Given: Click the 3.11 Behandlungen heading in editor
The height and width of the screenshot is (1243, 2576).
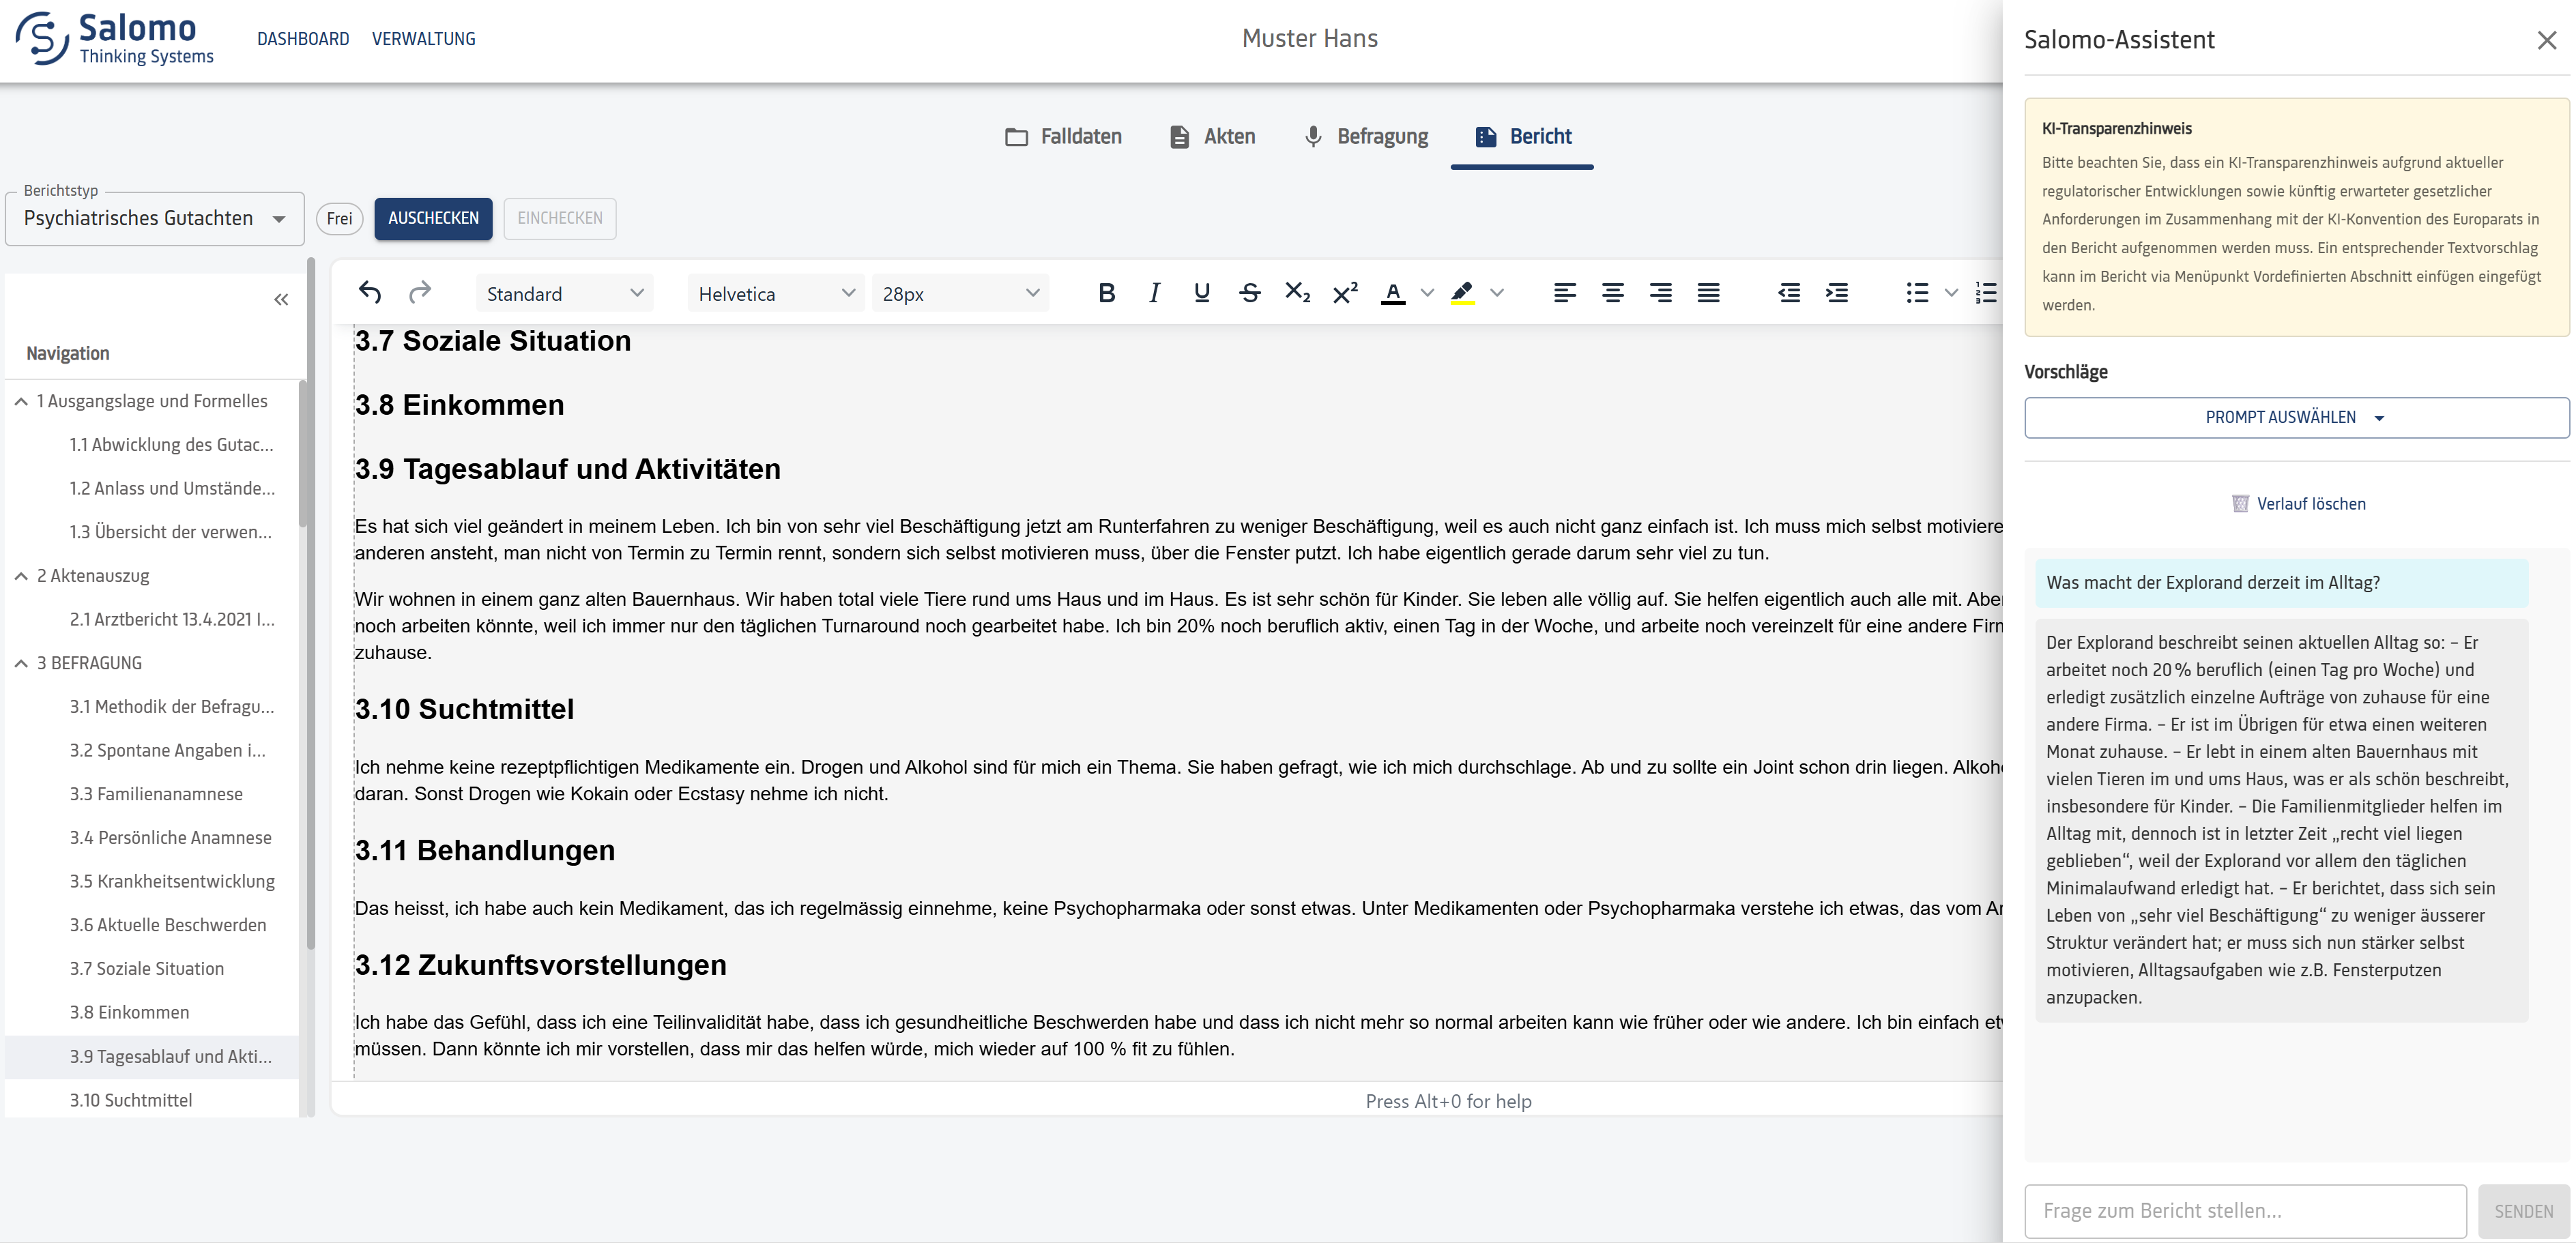Looking at the screenshot, I should [485, 850].
